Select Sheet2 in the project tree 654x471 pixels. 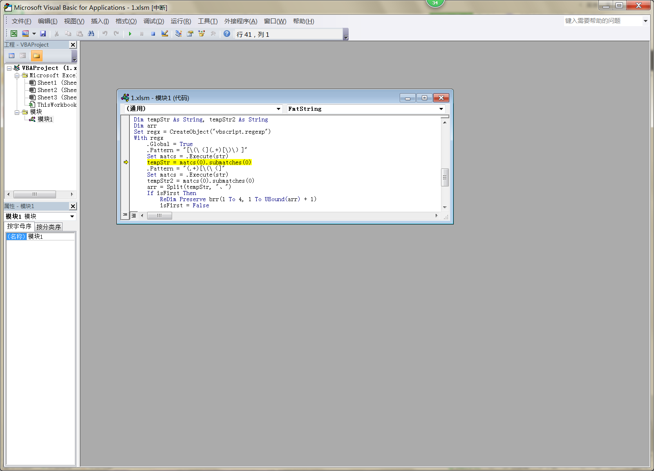(x=47, y=90)
